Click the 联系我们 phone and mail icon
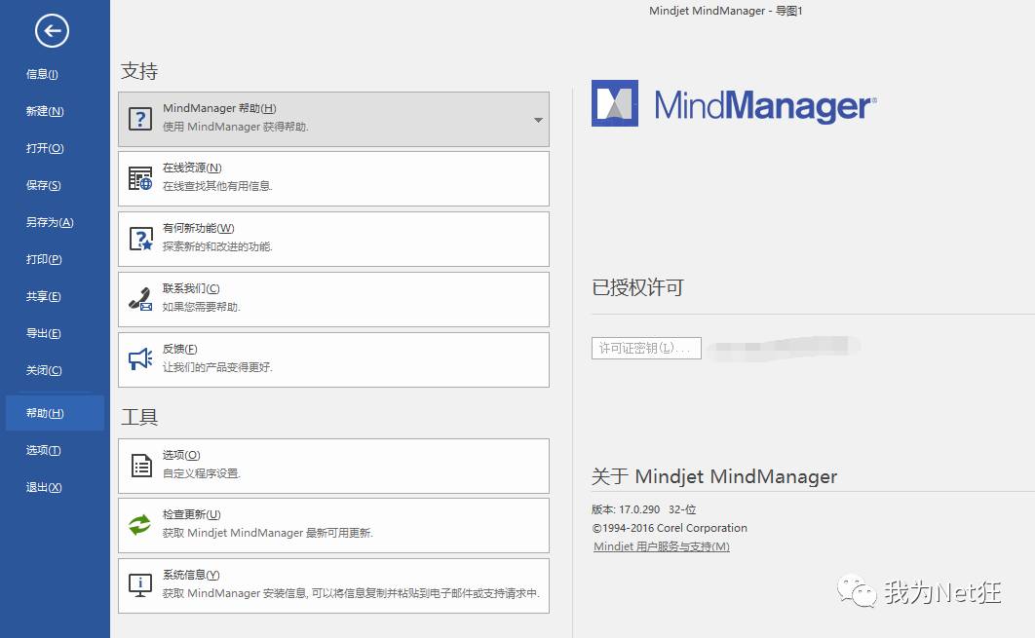Screen dimensions: 1035x638 click(x=140, y=300)
